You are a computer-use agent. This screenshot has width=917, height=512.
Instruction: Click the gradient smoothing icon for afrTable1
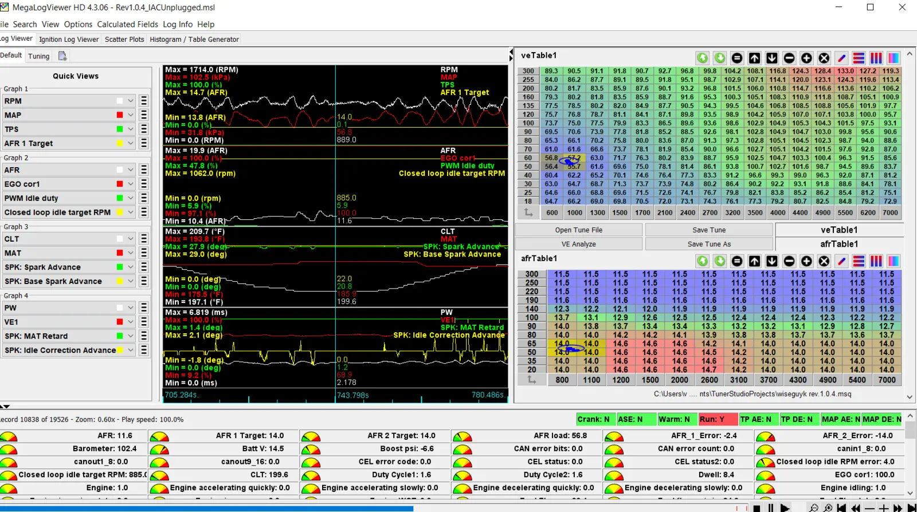point(894,261)
